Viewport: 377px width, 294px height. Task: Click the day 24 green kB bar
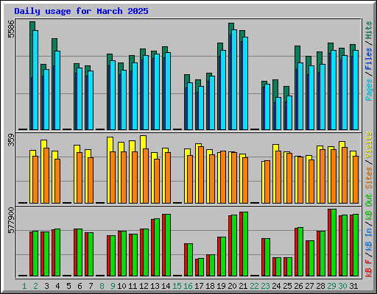pyautogui.click(x=278, y=267)
